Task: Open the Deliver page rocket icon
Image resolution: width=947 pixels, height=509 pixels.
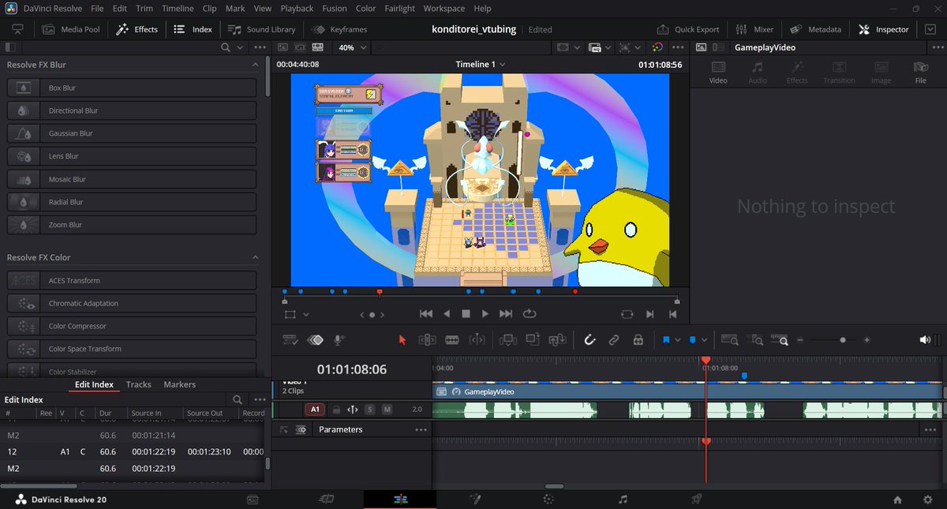Action: pyautogui.click(x=696, y=500)
